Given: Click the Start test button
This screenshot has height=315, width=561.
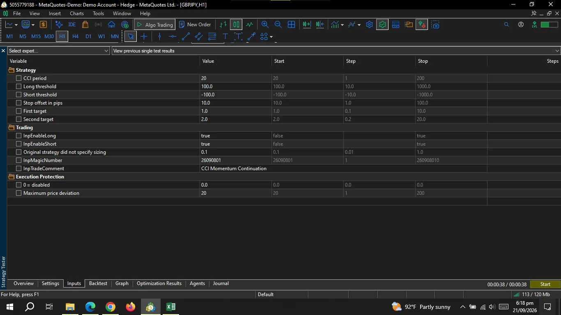Looking at the screenshot, I should [x=545, y=284].
